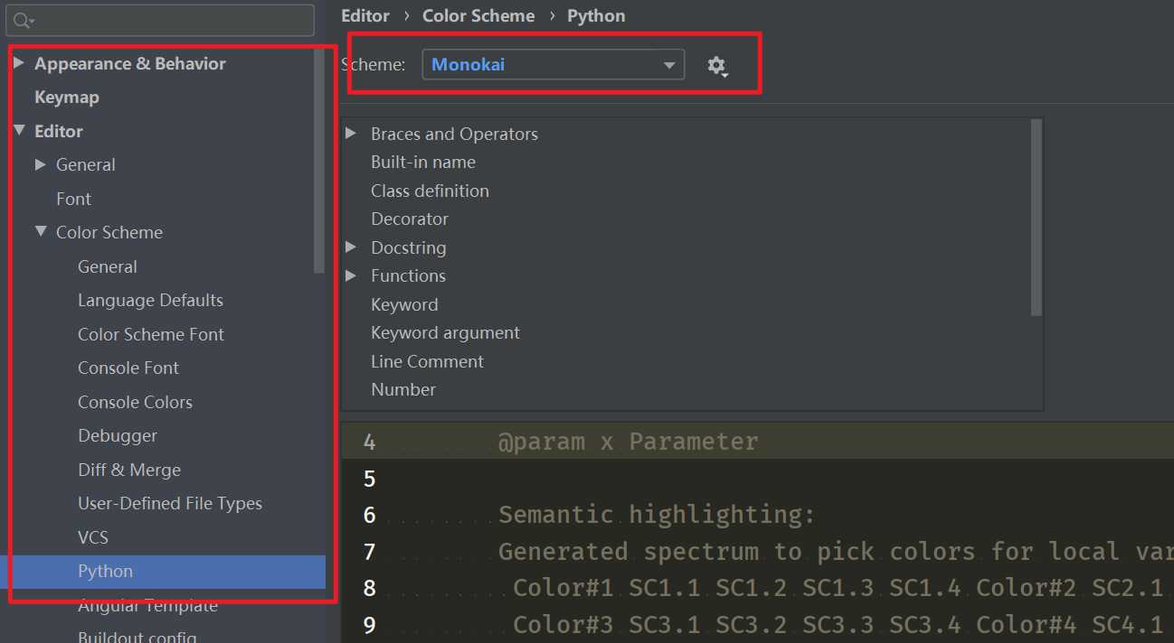
Task: Click Editor in the breadcrumb
Action: click(365, 16)
